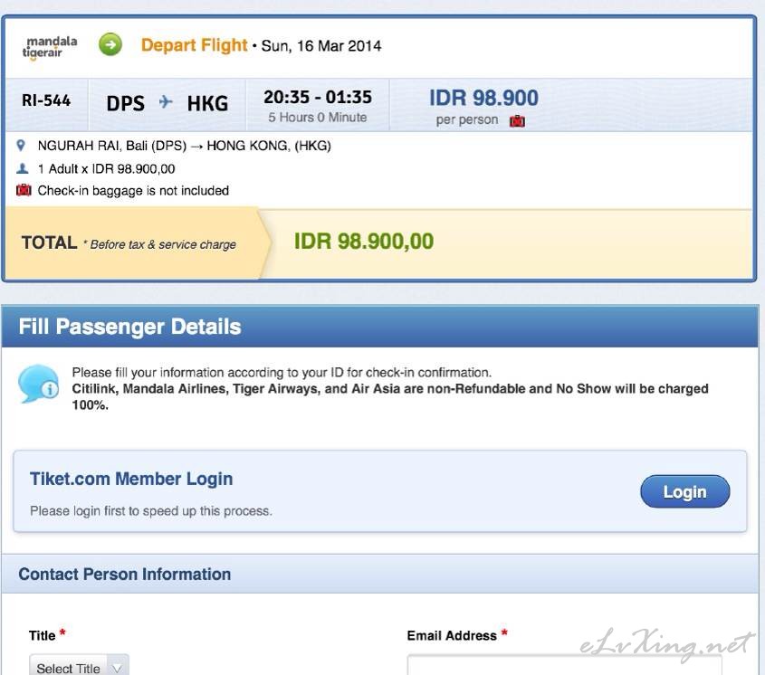Select the Depart Flight heading
The width and height of the screenshot is (765, 675).
(x=194, y=45)
